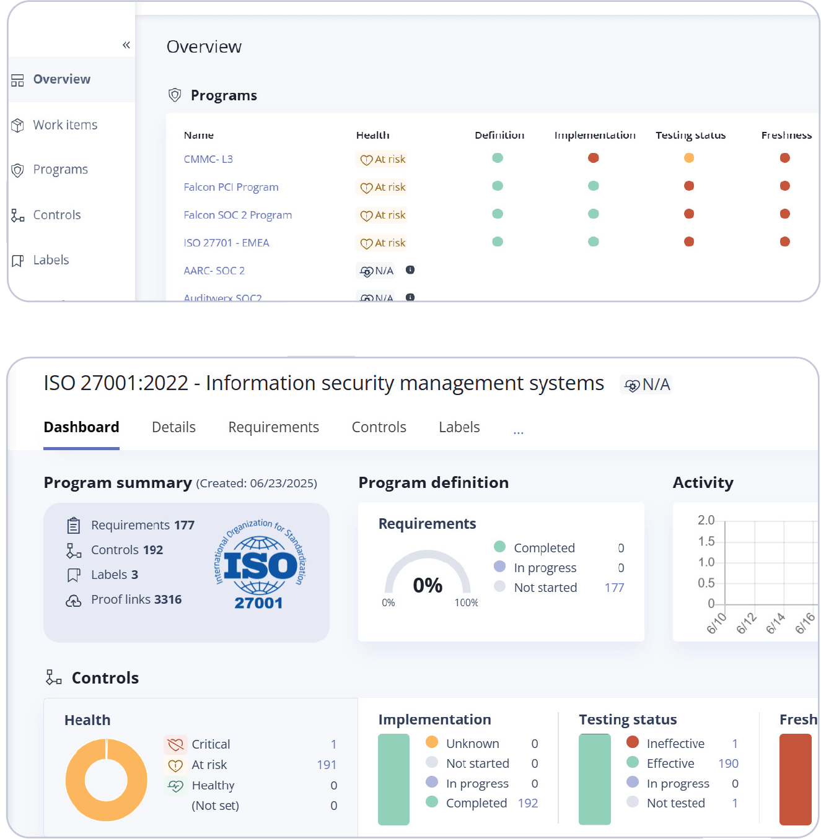Click the Work items cube icon
The height and width of the screenshot is (839, 821).
17,125
